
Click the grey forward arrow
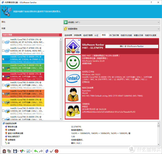pyautogui.click(x=41, y=151)
